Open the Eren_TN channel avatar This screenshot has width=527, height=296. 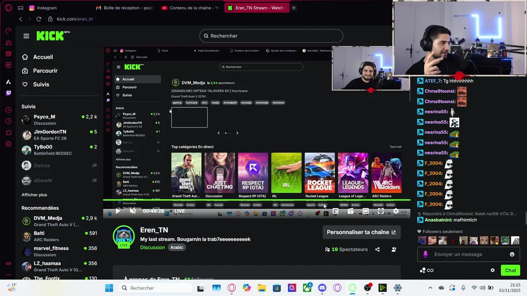pos(124,236)
